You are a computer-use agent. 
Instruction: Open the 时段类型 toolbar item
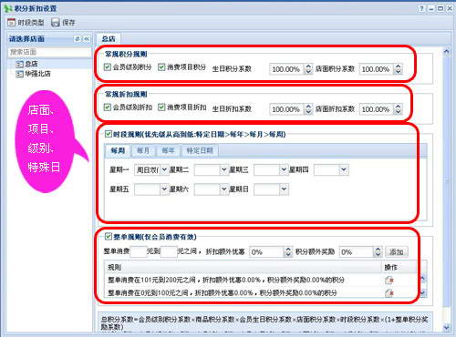(26, 23)
